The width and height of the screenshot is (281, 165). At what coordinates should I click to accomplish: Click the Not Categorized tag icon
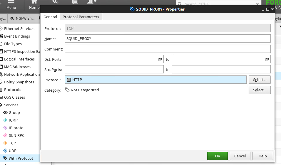coord(67,90)
